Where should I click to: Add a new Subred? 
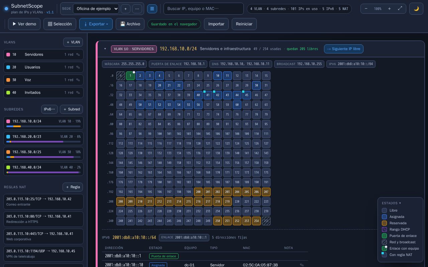click(x=72, y=109)
